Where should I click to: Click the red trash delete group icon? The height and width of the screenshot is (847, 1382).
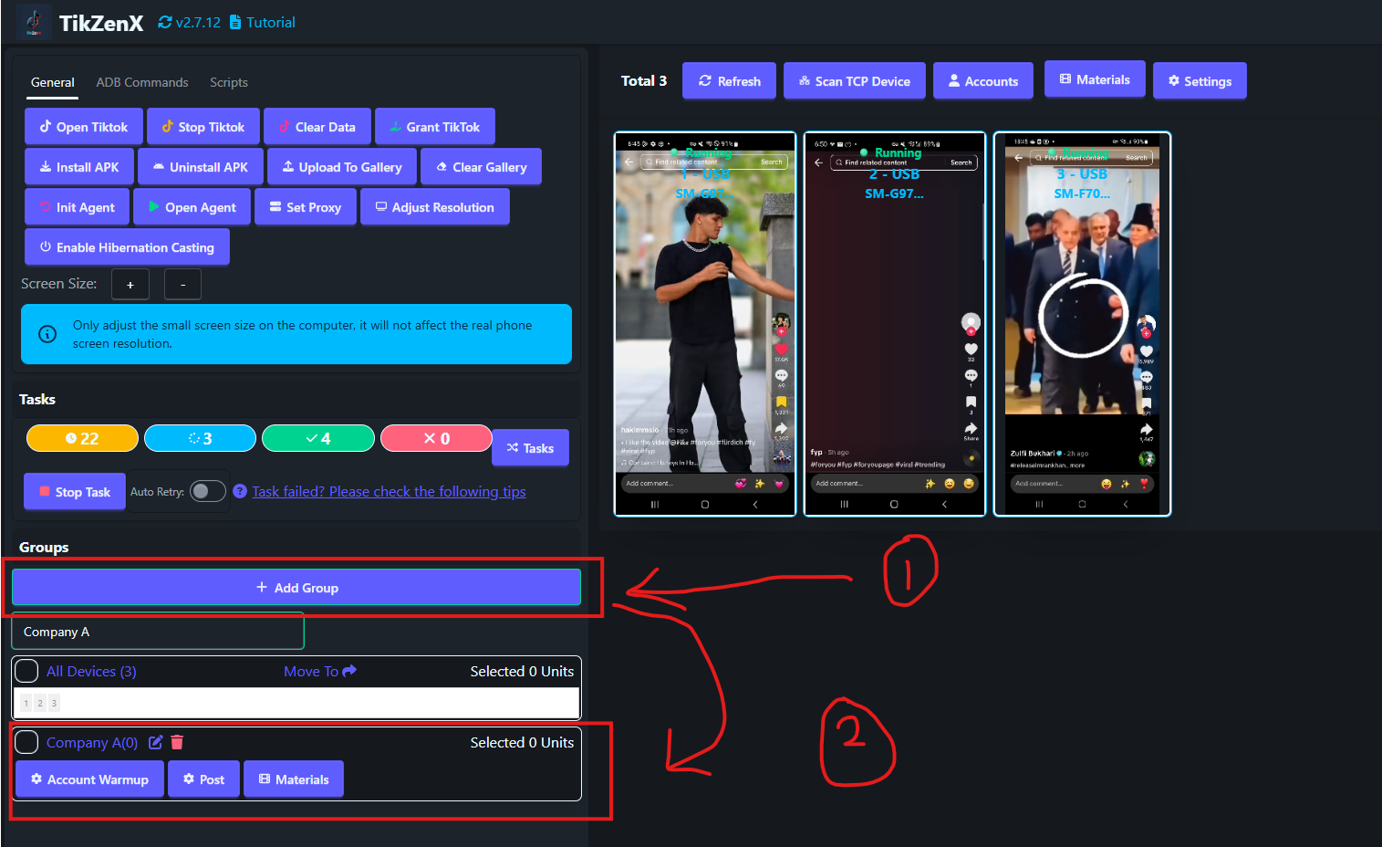[x=177, y=742]
